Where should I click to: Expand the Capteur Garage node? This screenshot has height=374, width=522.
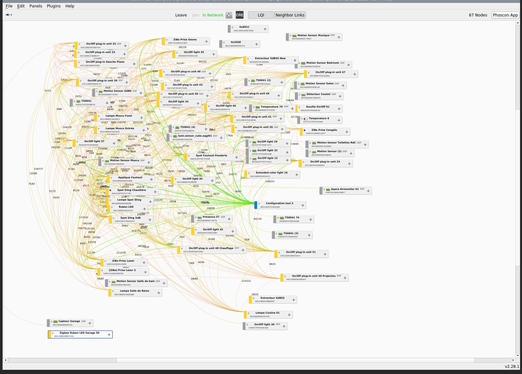click(x=90, y=323)
